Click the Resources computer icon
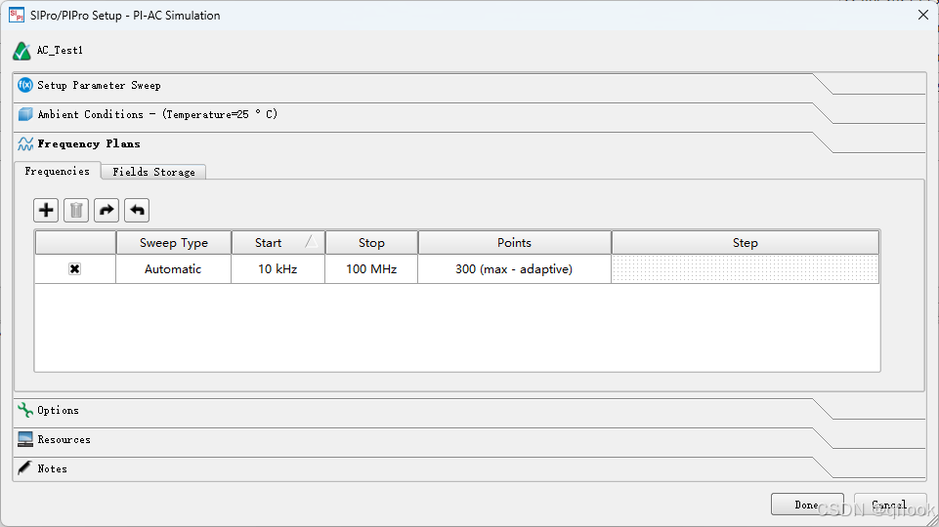 pos(25,439)
